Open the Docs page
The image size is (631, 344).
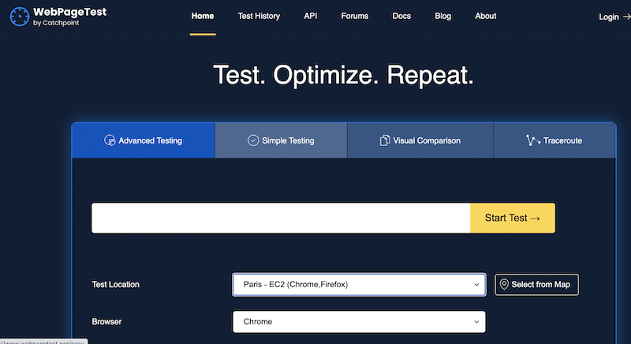(401, 16)
